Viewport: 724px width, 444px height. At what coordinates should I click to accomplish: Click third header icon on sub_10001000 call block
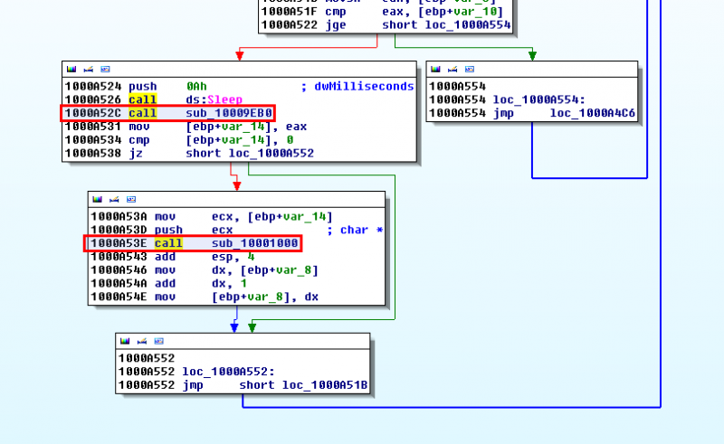(130, 199)
